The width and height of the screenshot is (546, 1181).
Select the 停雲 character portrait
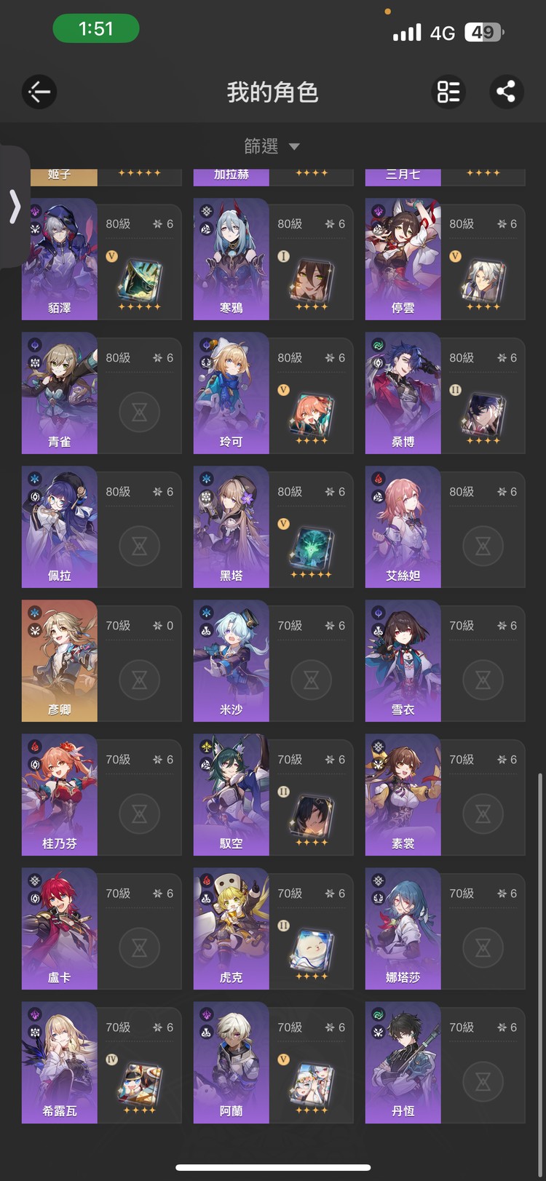[403, 259]
